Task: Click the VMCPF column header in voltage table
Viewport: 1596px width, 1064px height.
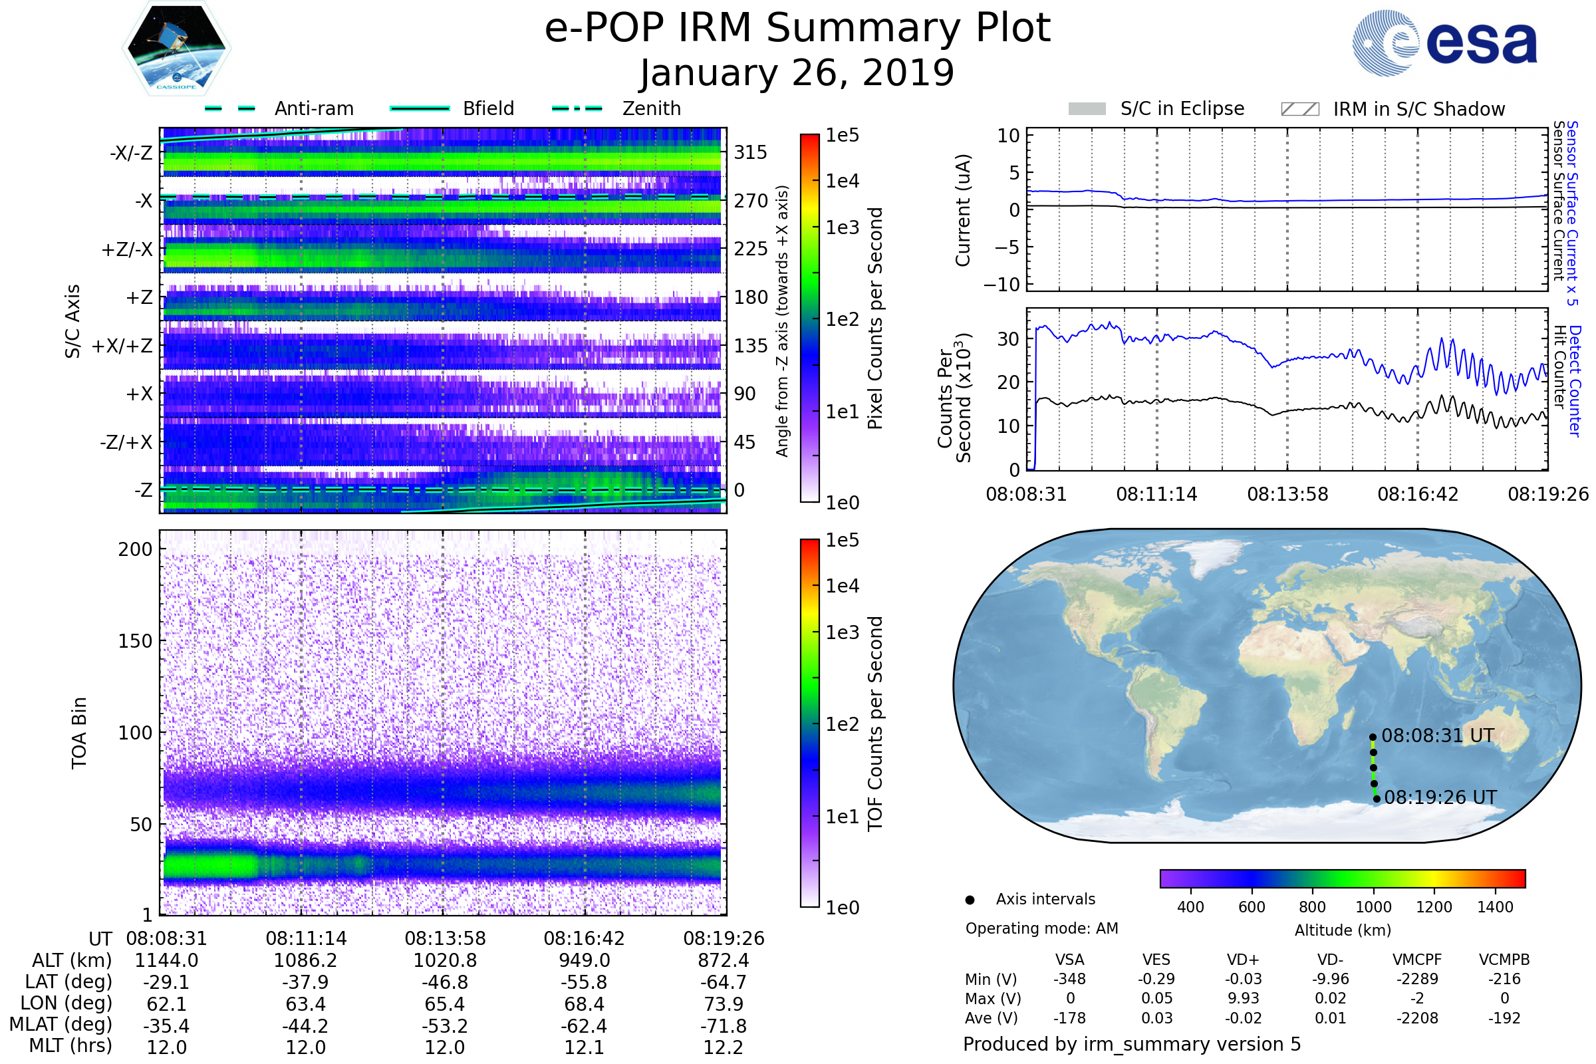Action: click(x=1417, y=960)
